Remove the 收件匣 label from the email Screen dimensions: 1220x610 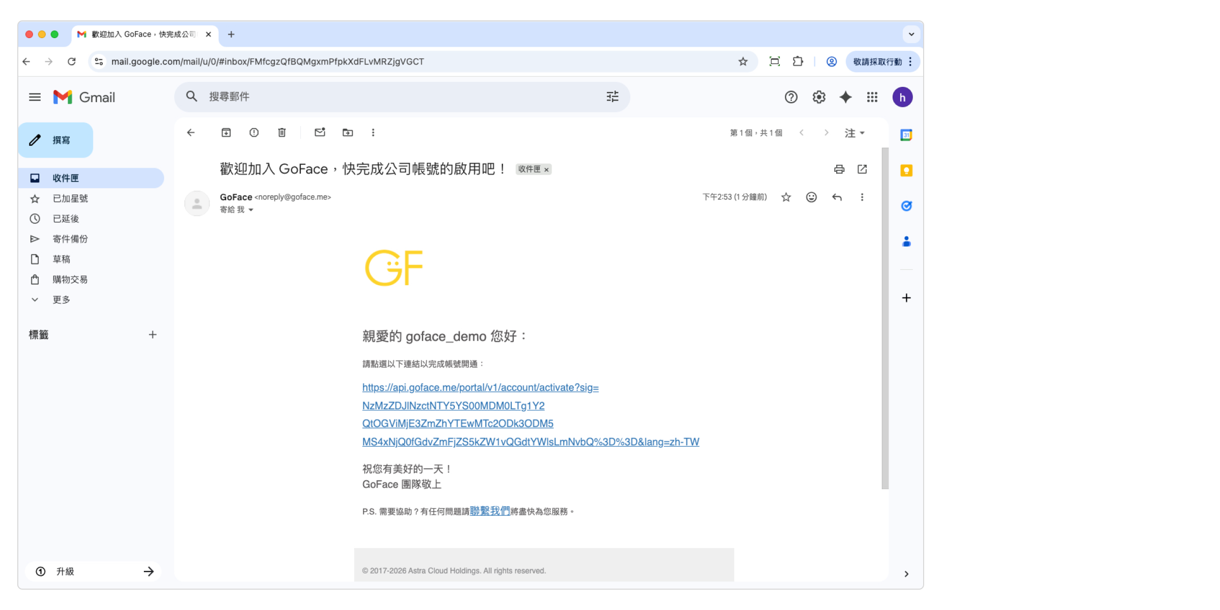[546, 170]
